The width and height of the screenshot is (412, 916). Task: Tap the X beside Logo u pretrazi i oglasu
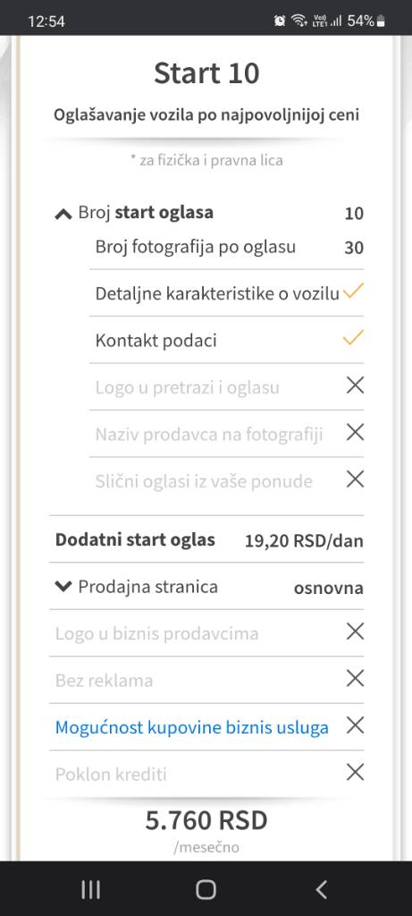point(355,386)
